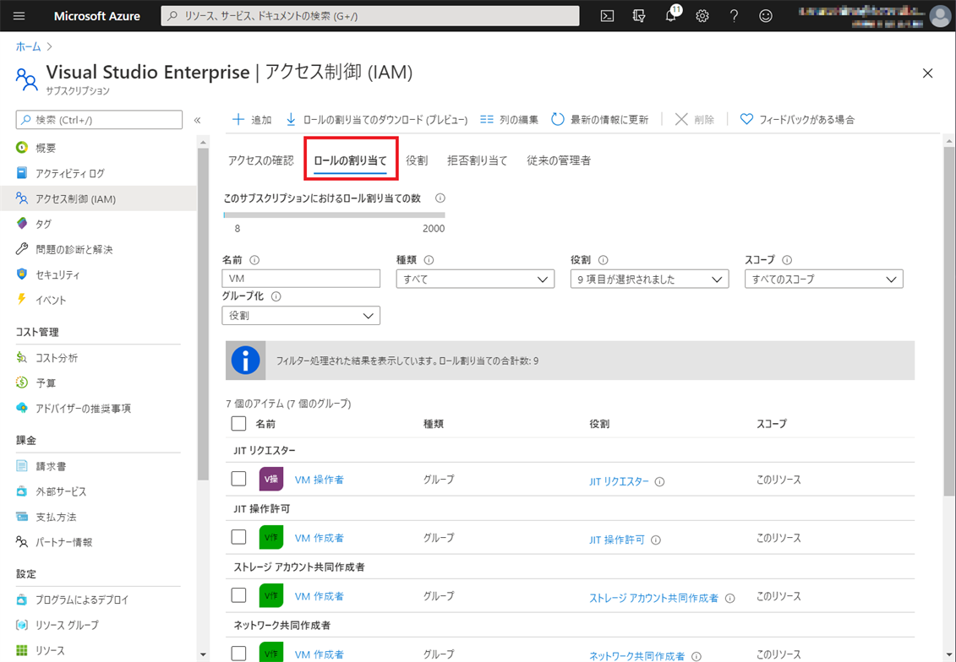Click the 追加 add button

pyautogui.click(x=252, y=119)
